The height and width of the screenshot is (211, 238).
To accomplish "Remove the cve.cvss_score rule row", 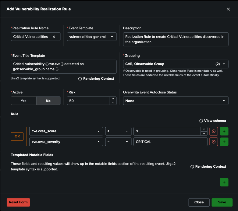I will pyautogui.click(x=214, y=131).
